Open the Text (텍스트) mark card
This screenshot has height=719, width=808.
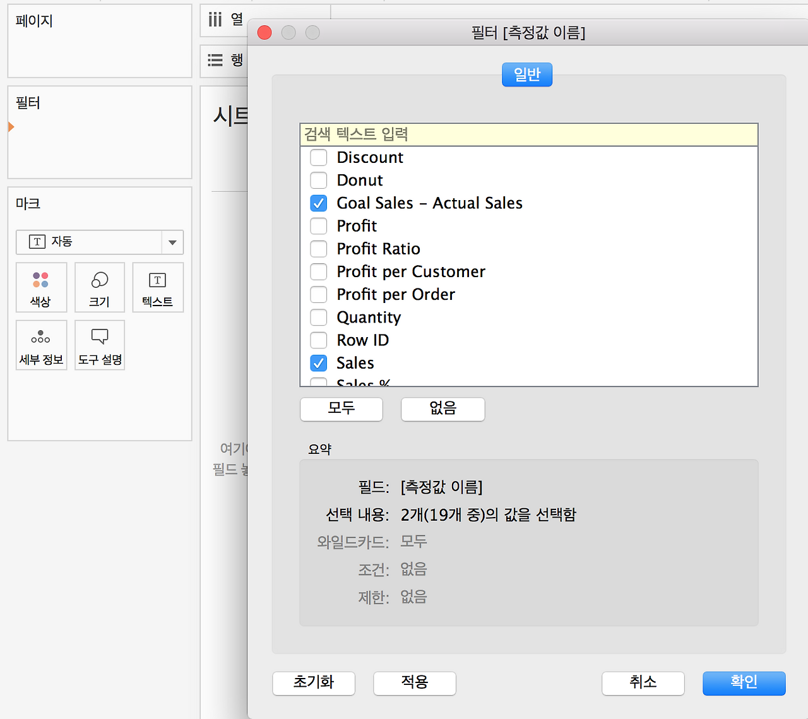(x=158, y=287)
